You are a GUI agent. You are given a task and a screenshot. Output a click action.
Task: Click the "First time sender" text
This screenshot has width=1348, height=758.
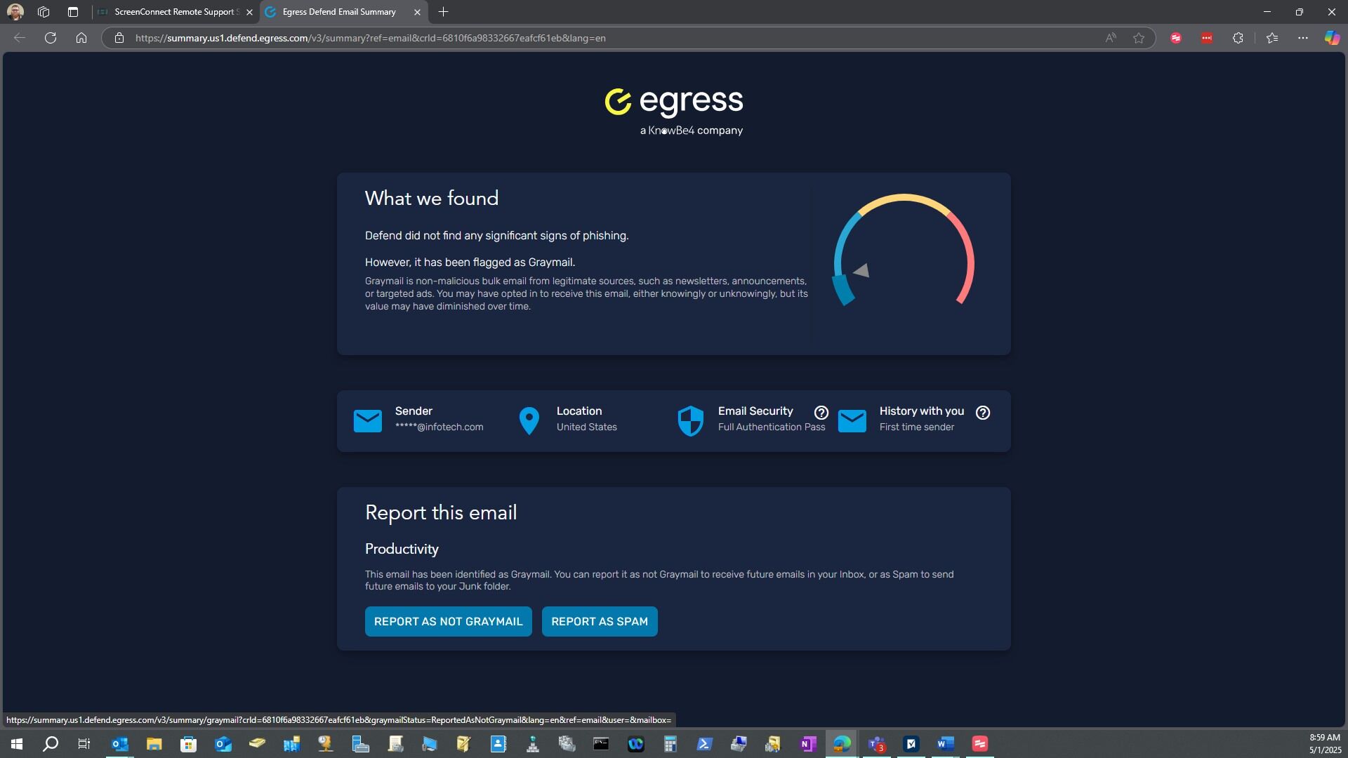point(916,427)
